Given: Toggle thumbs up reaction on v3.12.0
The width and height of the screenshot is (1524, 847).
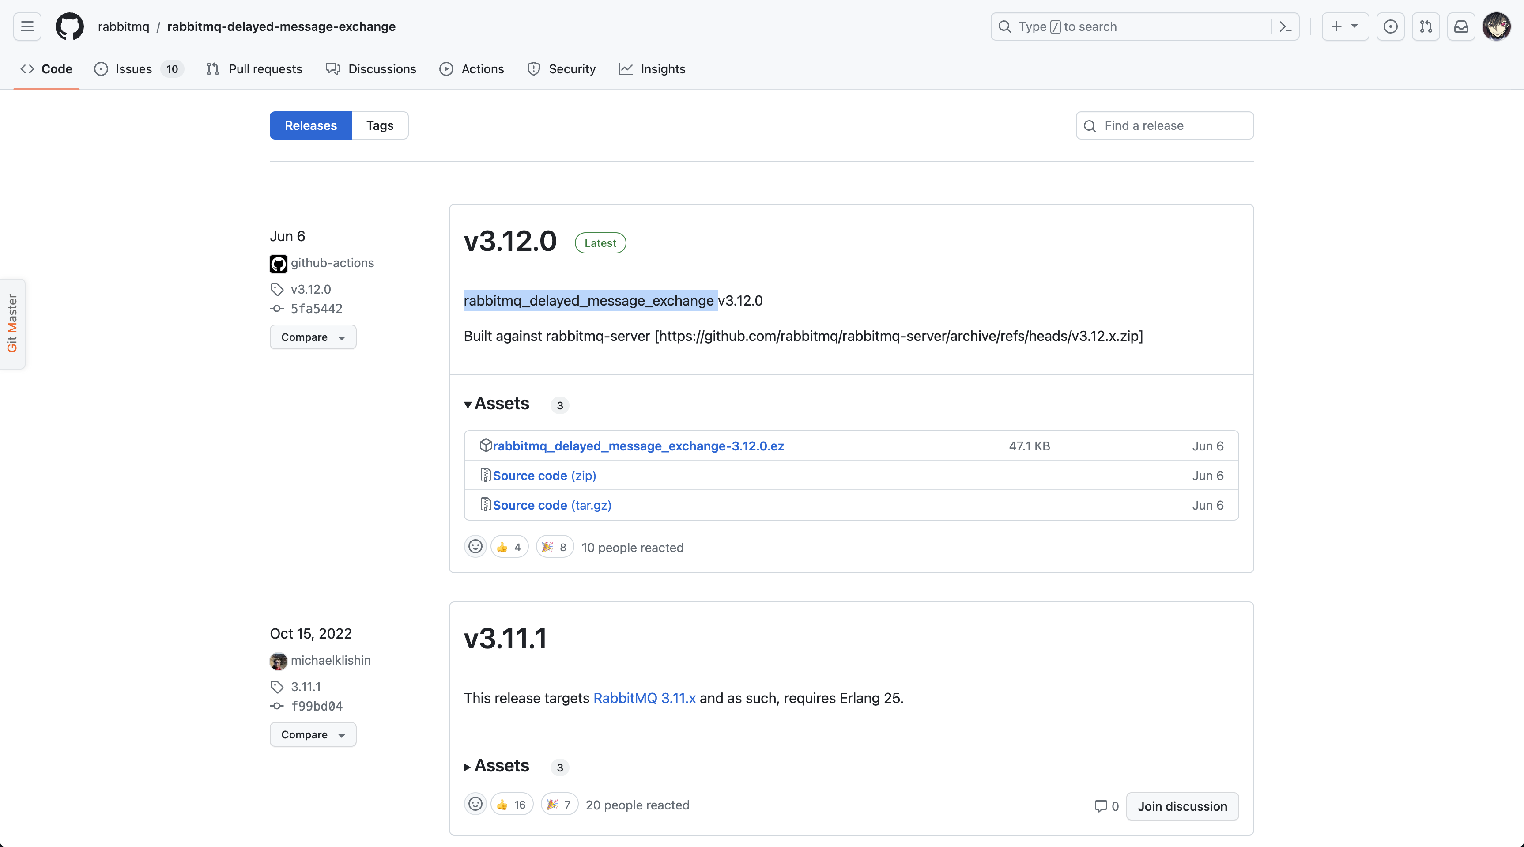Looking at the screenshot, I should (509, 547).
